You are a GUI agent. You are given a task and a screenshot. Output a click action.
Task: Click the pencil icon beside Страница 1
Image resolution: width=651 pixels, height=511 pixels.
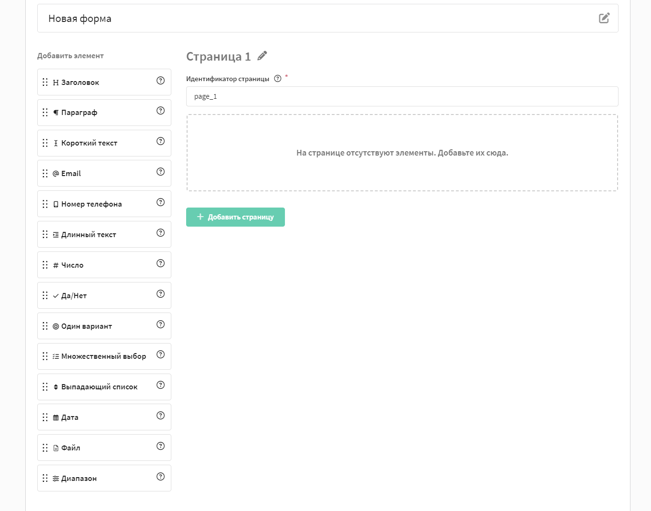[262, 56]
